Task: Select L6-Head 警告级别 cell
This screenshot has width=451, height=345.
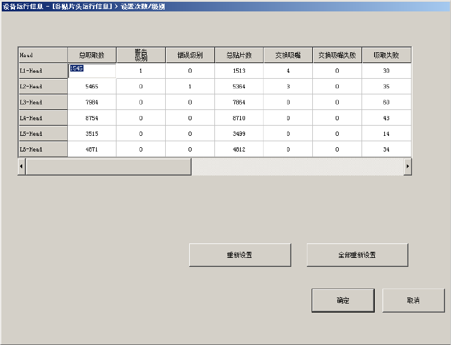Action: click(141, 149)
